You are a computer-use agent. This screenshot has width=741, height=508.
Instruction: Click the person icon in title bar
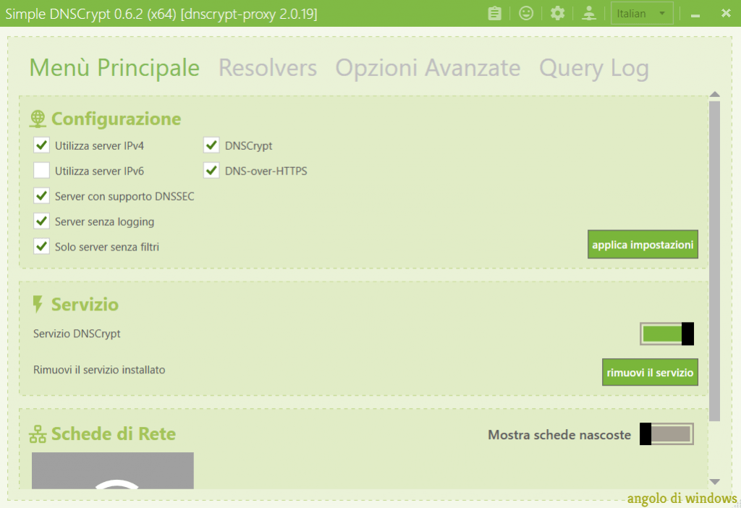click(589, 13)
